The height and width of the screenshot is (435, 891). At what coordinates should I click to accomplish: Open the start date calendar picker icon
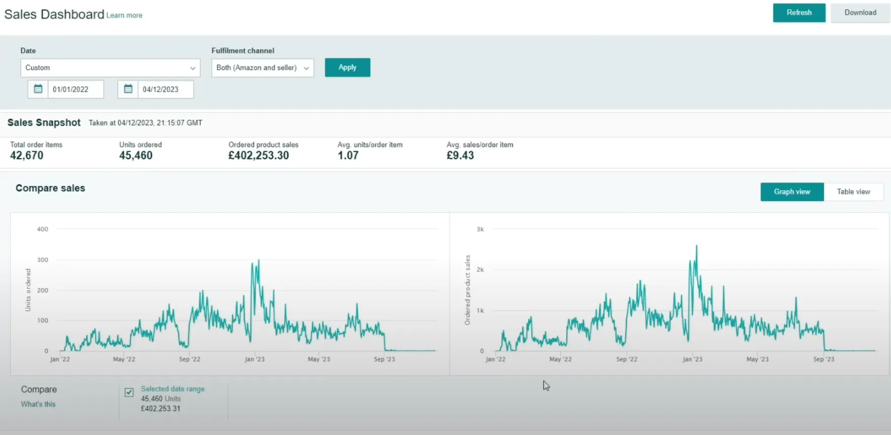tap(38, 89)
